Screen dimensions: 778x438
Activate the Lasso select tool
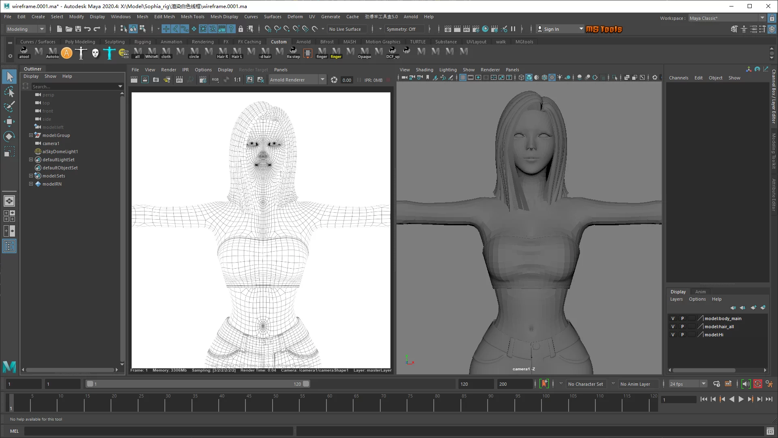tap(9, 92)
